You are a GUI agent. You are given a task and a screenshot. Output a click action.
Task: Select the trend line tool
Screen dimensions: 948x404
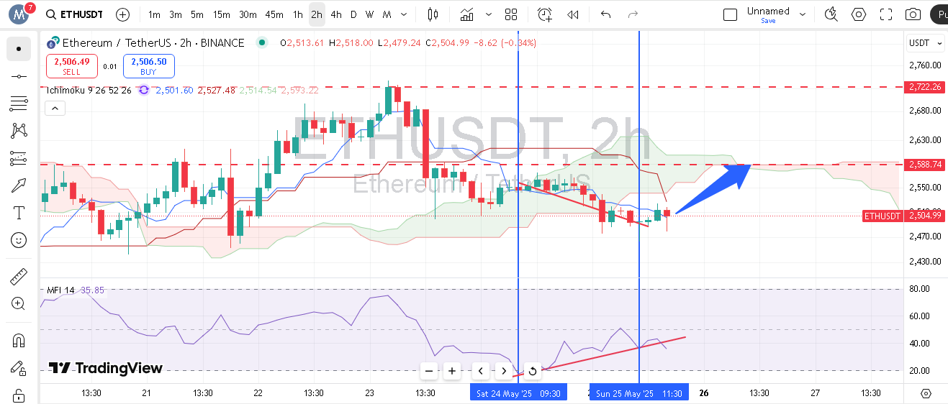[19, 76]
